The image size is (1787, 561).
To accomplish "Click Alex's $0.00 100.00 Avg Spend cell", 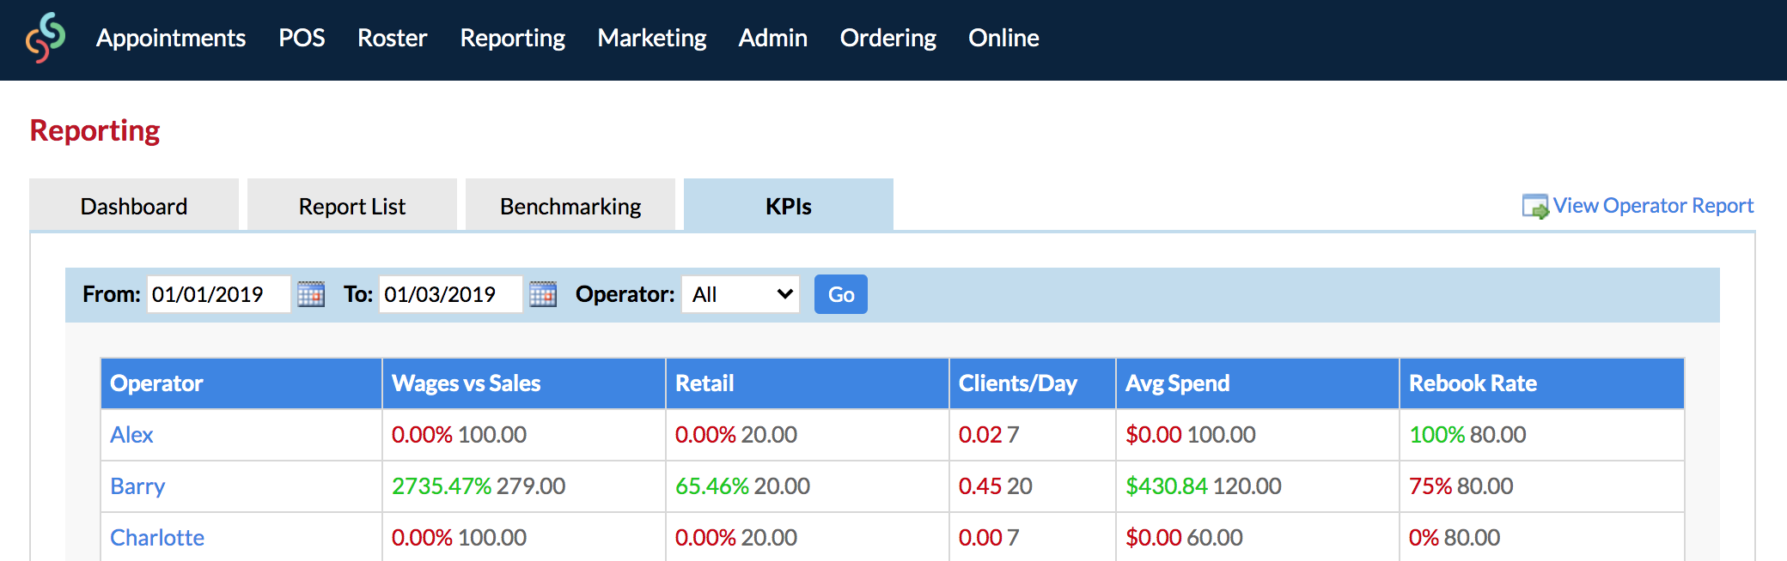I will (1258, 435).
